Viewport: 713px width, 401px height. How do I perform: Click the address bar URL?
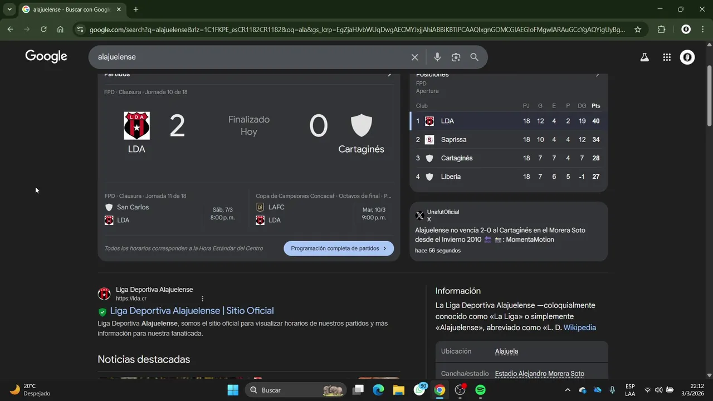pos(356,30)
